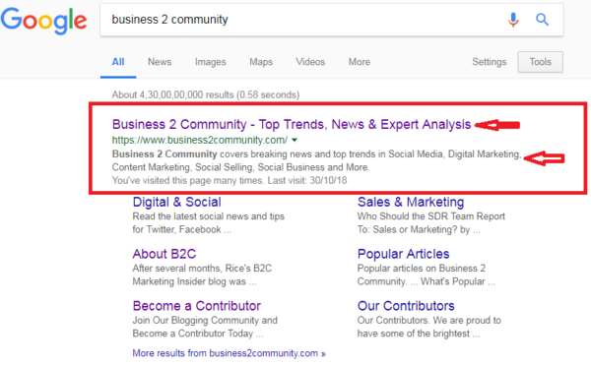
Task: Open Business 2 Community main result title
Action: point(292,124)
